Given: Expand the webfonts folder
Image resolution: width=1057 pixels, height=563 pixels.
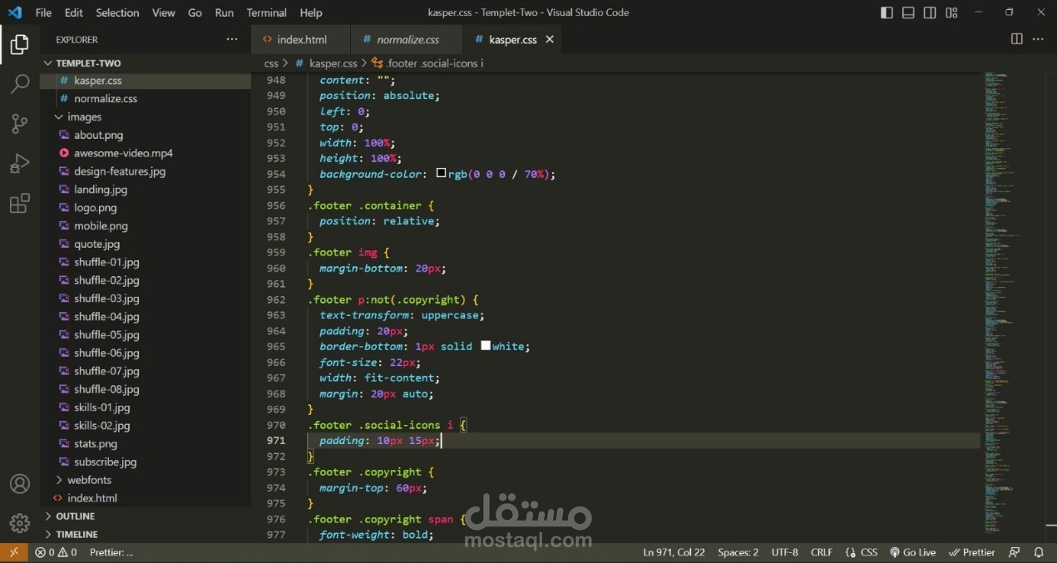Looking at the screenshot, I should [x=146, y=480].
